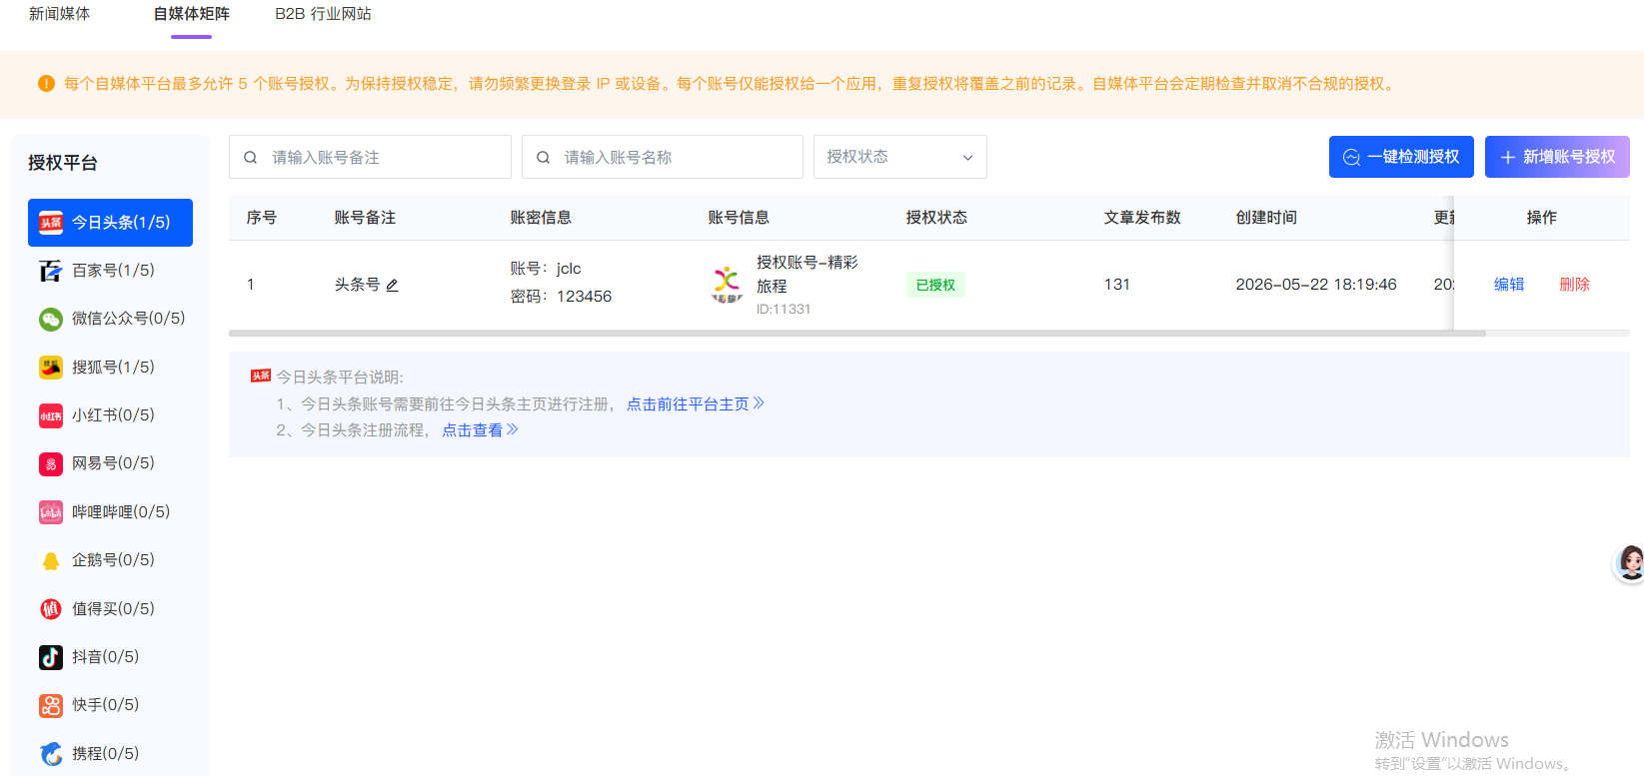Click the 序号 column header
This screenshot has height=776, width=1644.
pos(262,218)
